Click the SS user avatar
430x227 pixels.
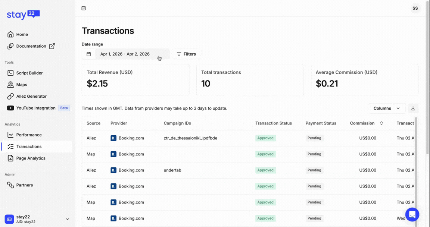pyautogui.click(x=415, y=8)
